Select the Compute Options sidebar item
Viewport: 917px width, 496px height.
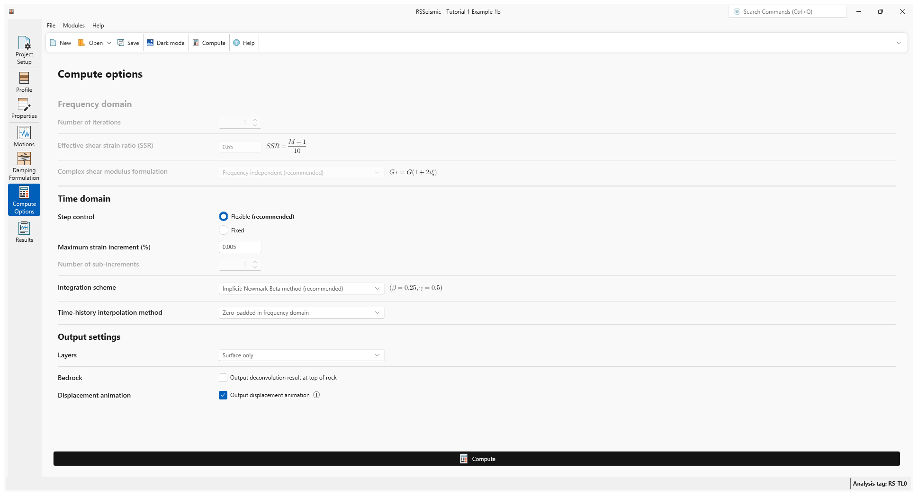(24, 200)
